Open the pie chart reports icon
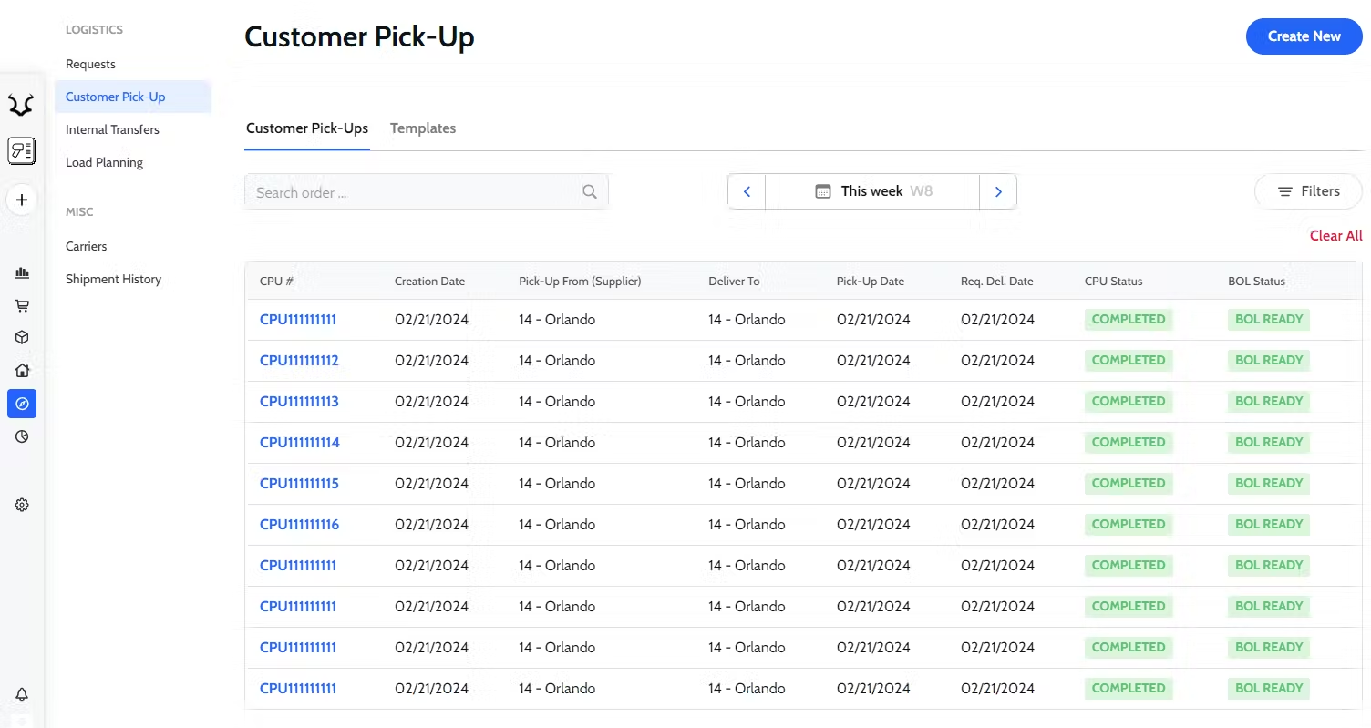This screenshot has width=1371, height=728. tap(22, 436)
